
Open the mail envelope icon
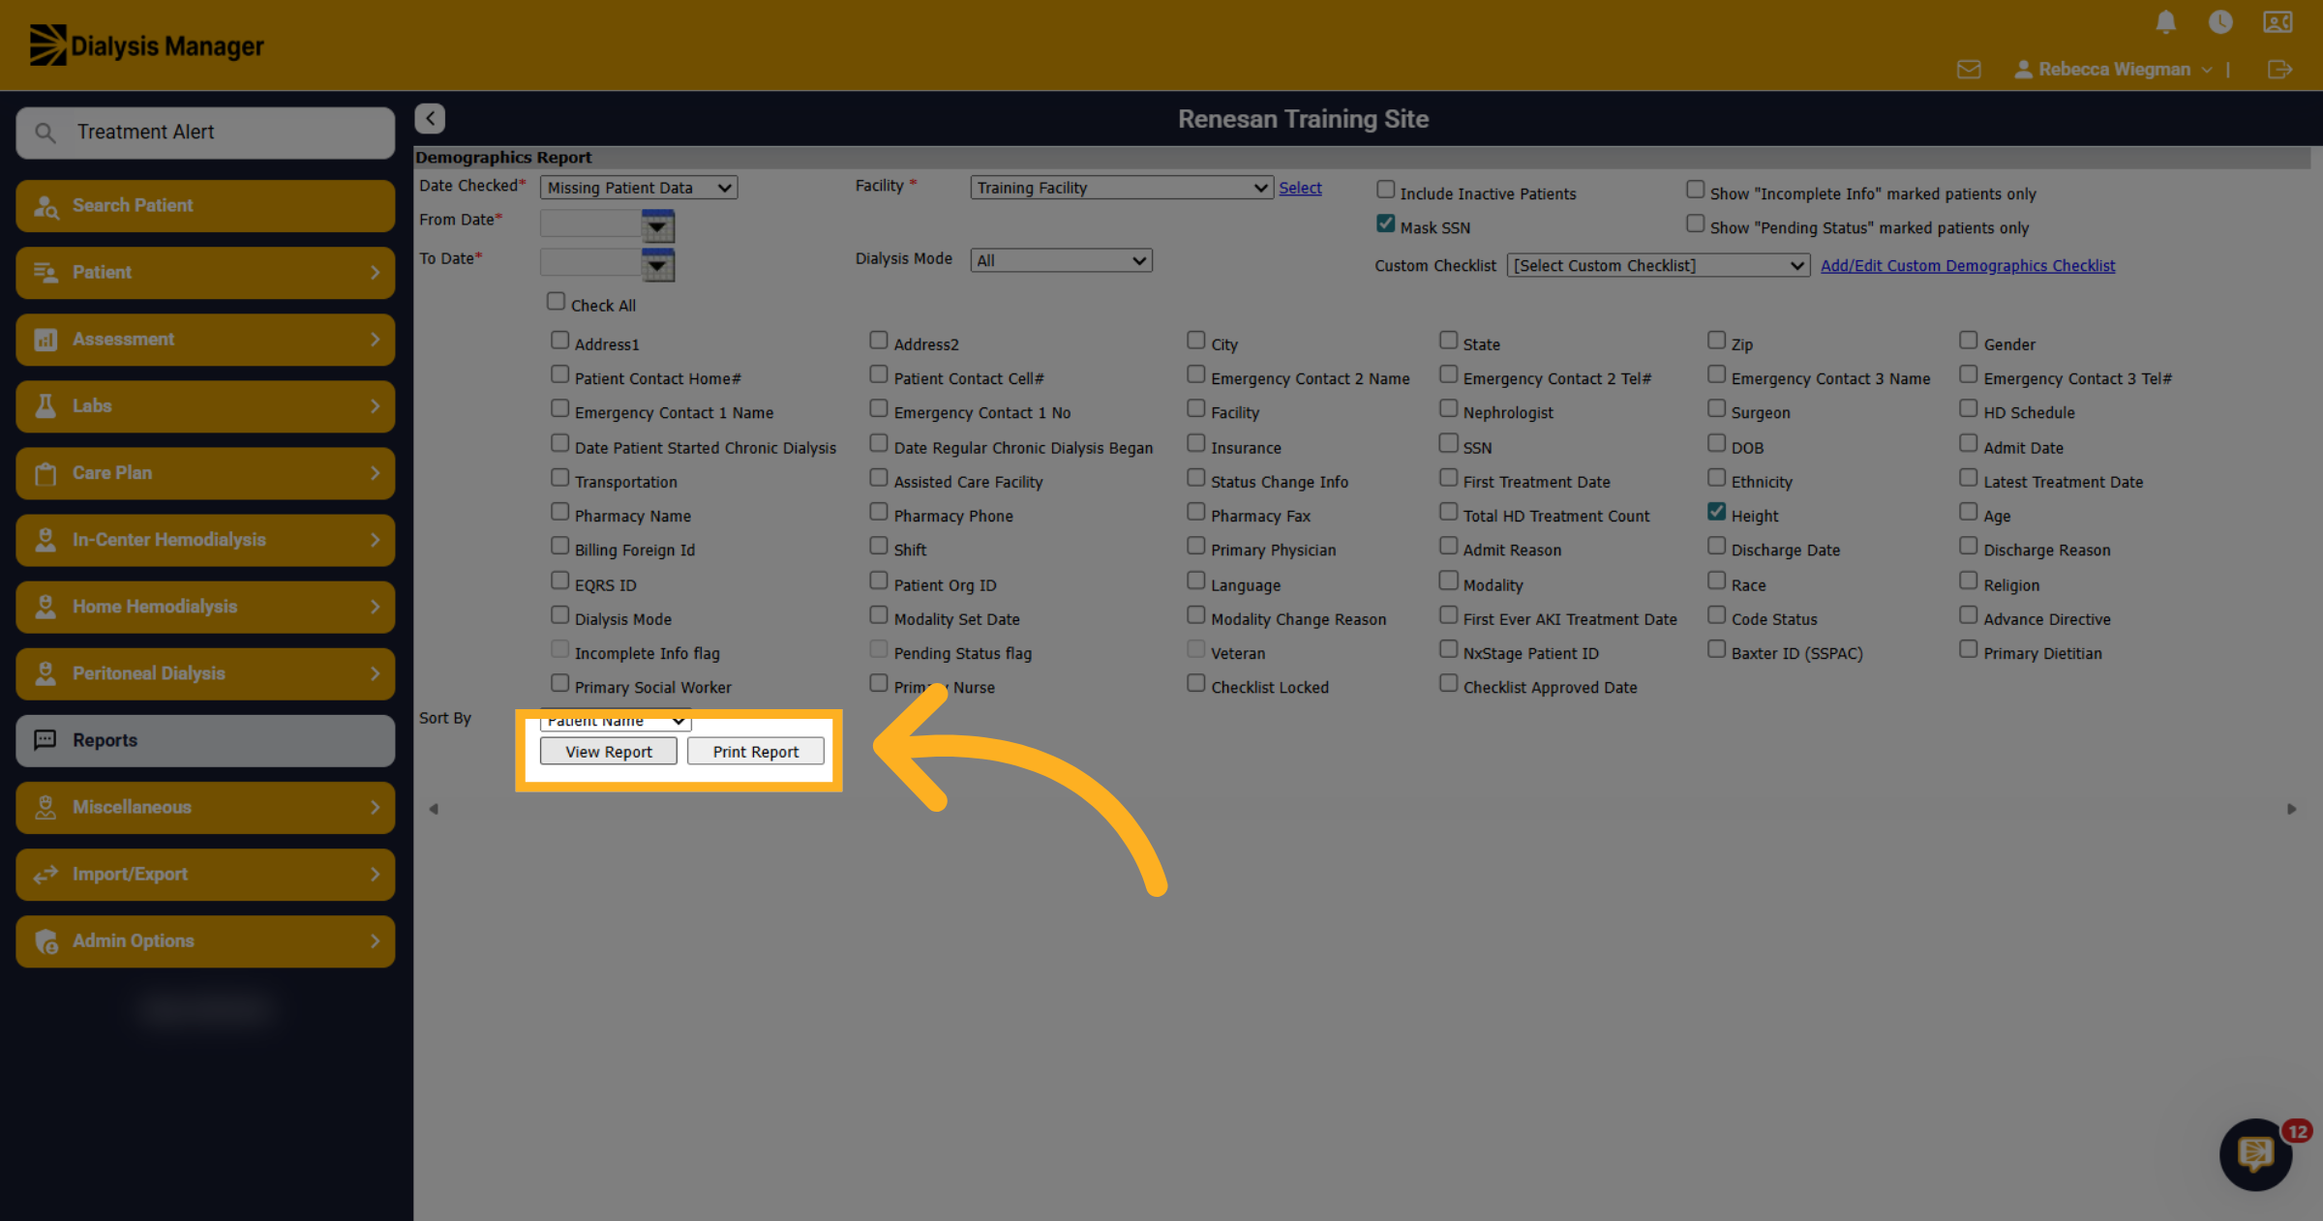(1969, 70)
